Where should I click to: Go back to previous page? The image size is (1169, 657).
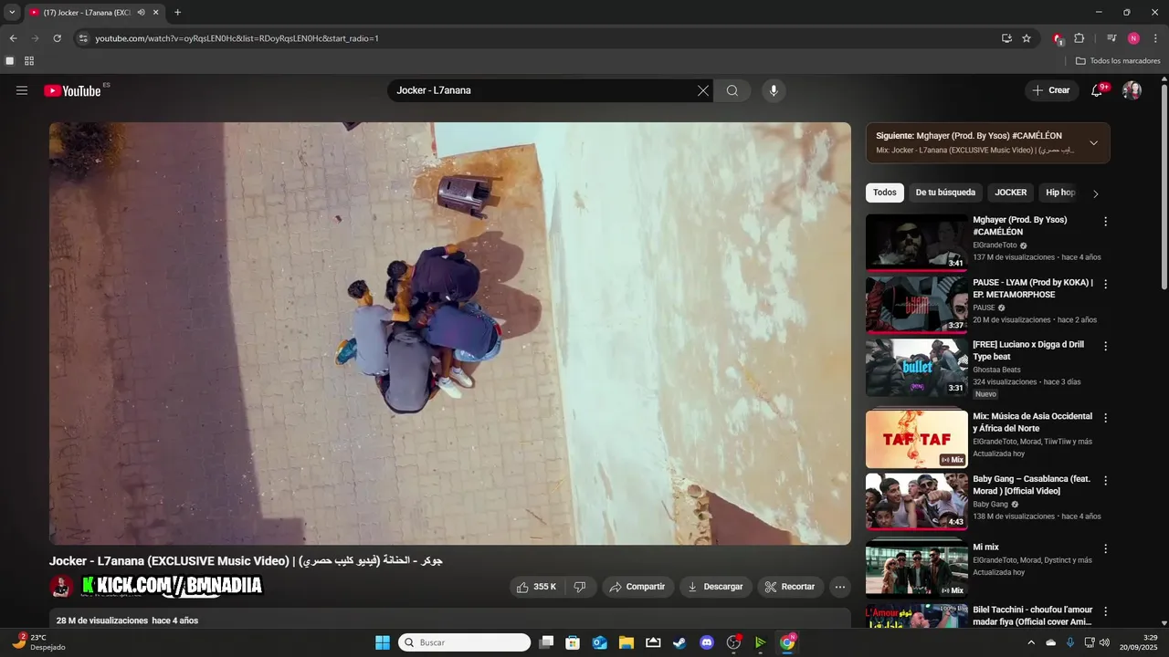(13, 38)
